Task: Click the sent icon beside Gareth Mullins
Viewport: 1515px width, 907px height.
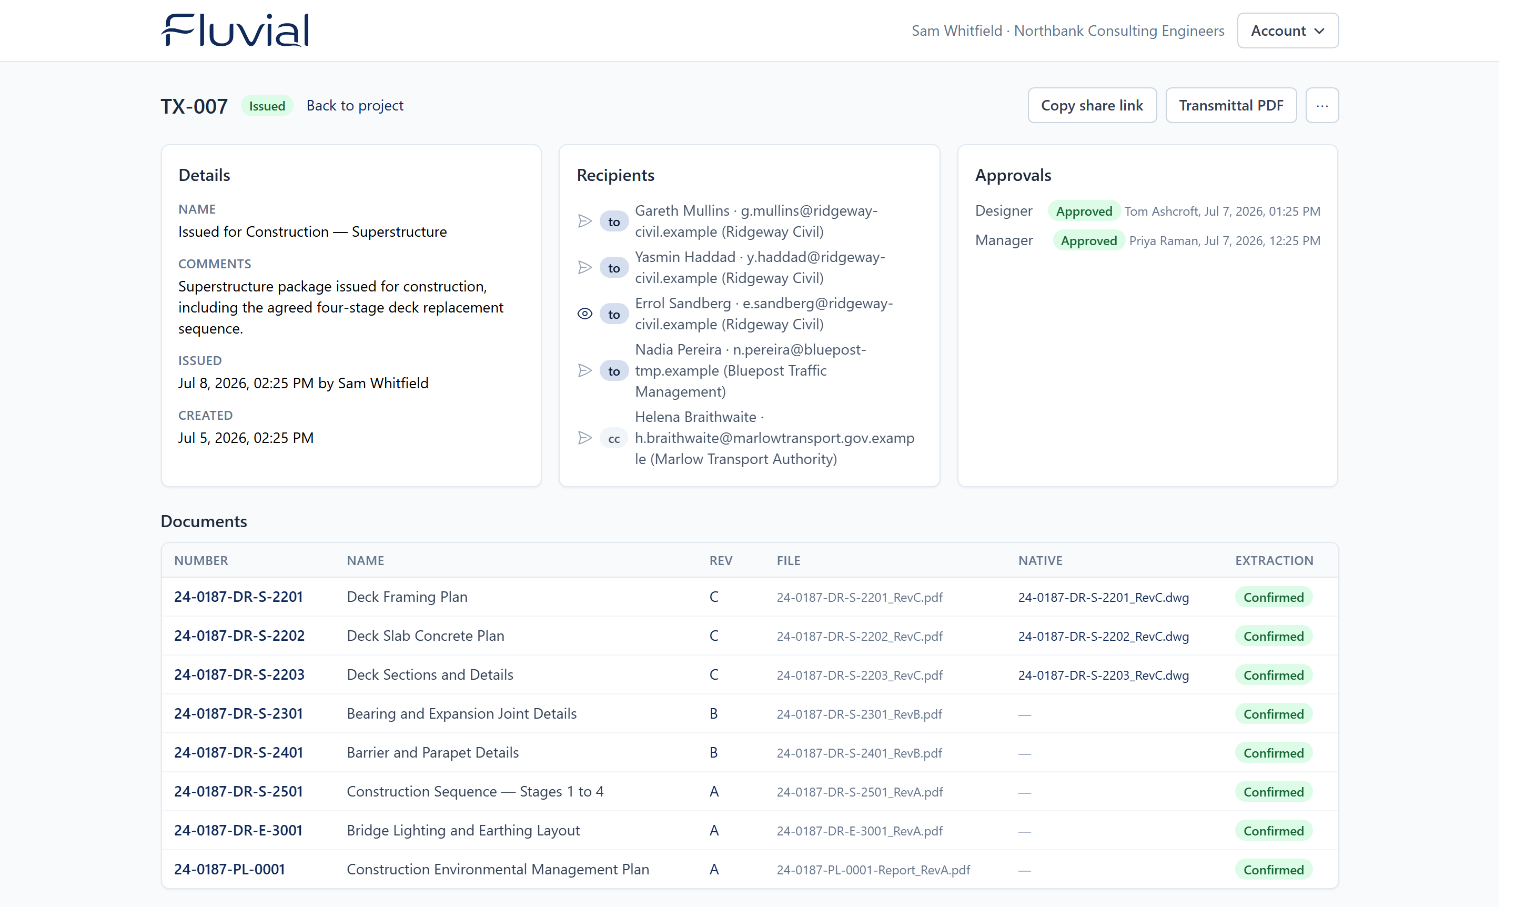Action: point(585,221)
